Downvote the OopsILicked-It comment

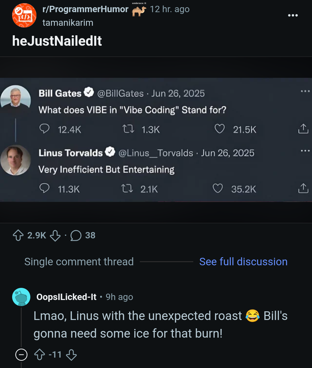click(71, 355)
